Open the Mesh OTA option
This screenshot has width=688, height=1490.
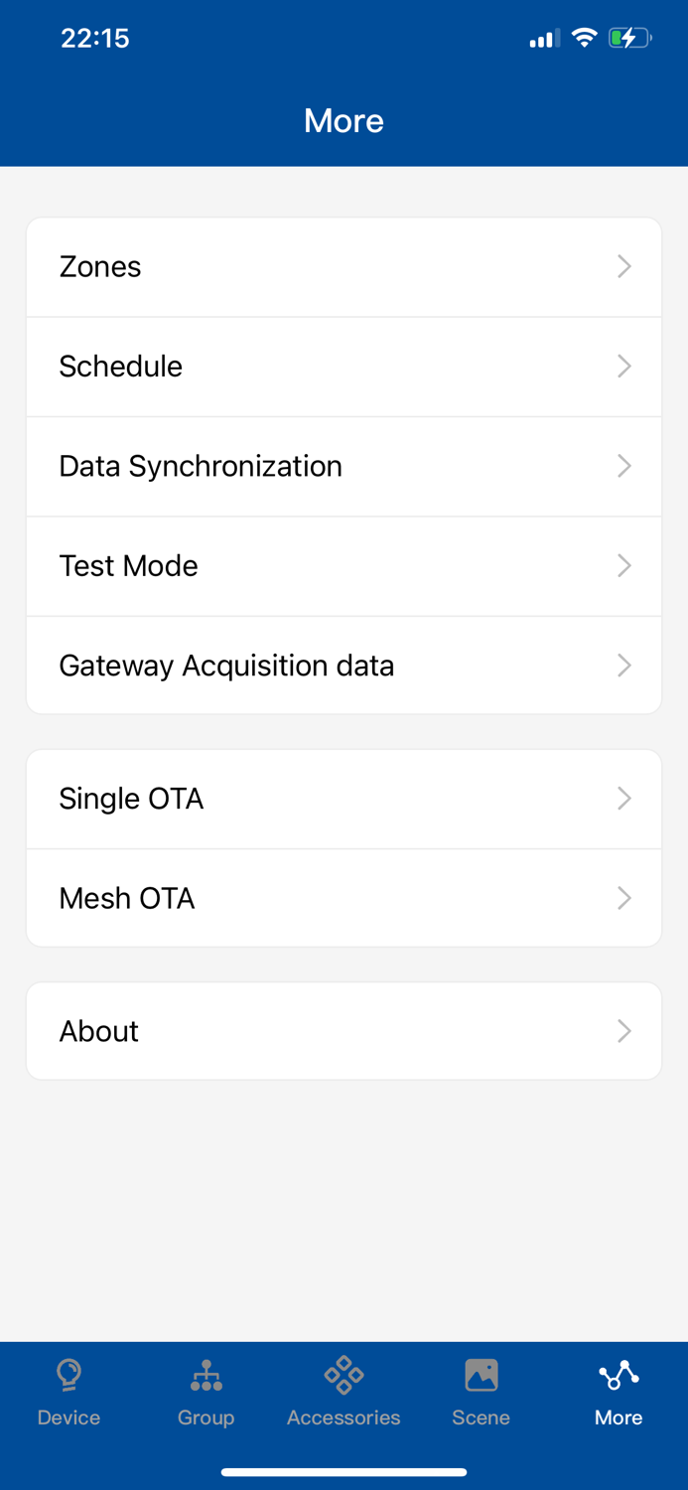[127, 898]
